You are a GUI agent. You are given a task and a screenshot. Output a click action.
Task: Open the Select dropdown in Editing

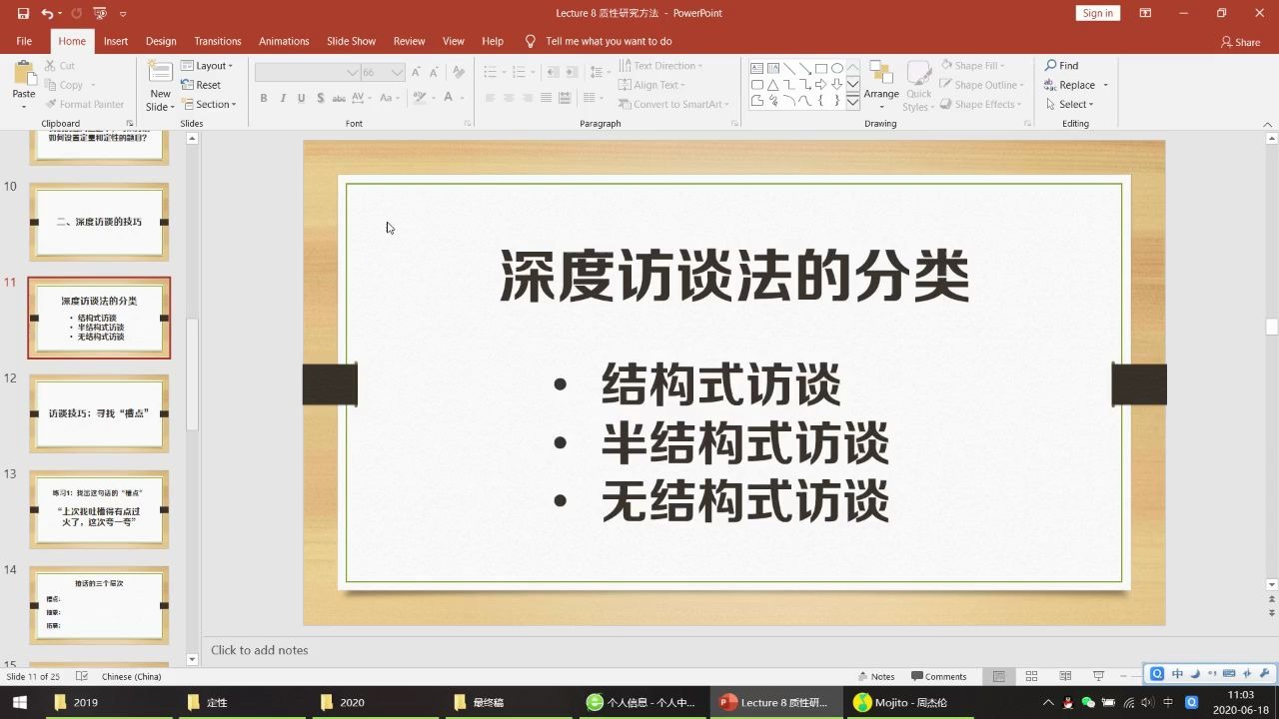coord(1070,104)
